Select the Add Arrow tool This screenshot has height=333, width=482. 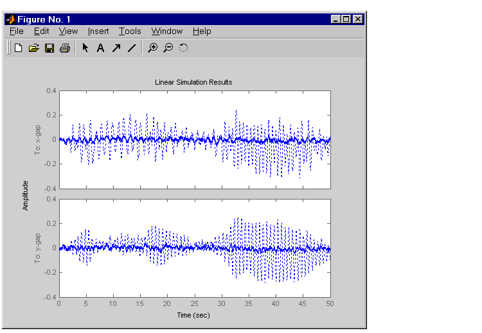click(x=116, y=47)
